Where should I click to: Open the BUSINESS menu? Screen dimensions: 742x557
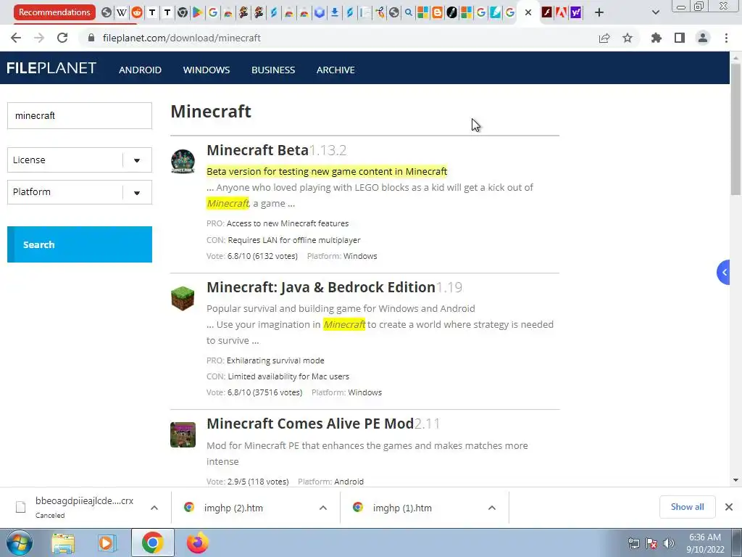[273, 70]
